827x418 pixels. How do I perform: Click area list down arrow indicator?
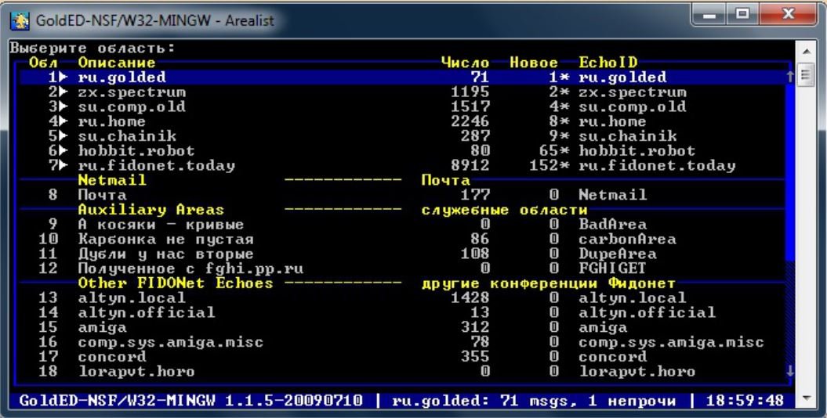click(789, 371)
